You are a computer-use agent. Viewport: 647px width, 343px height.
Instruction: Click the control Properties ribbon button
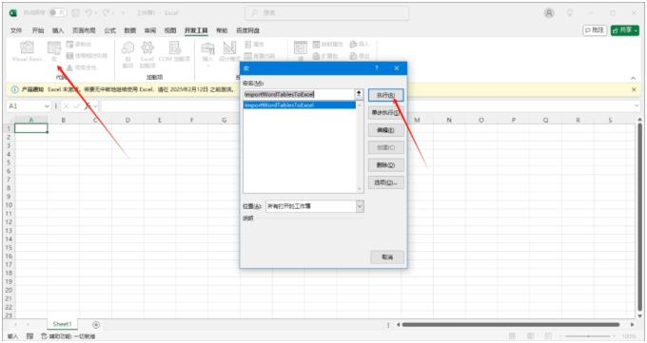(x=255, y=44)
